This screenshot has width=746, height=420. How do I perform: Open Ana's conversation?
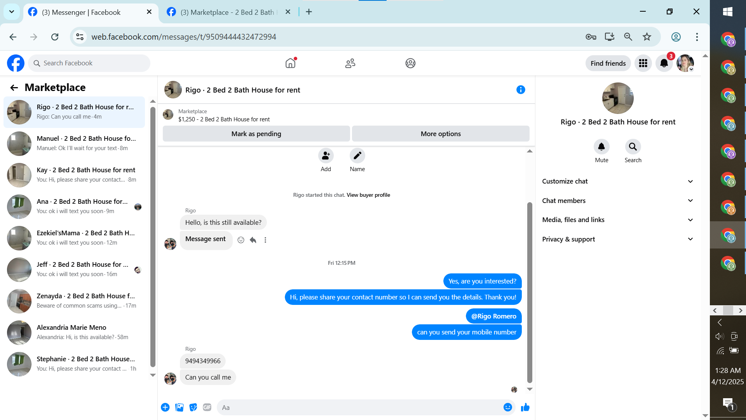74,206
